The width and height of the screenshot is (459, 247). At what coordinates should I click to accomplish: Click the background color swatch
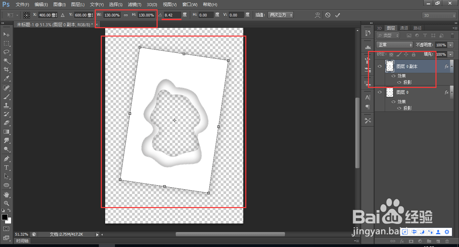click(9, 221)
